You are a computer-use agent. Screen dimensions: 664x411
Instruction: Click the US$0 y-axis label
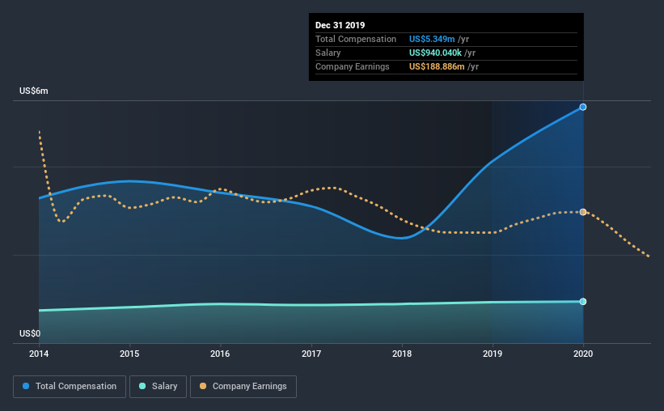click(30, 334)
